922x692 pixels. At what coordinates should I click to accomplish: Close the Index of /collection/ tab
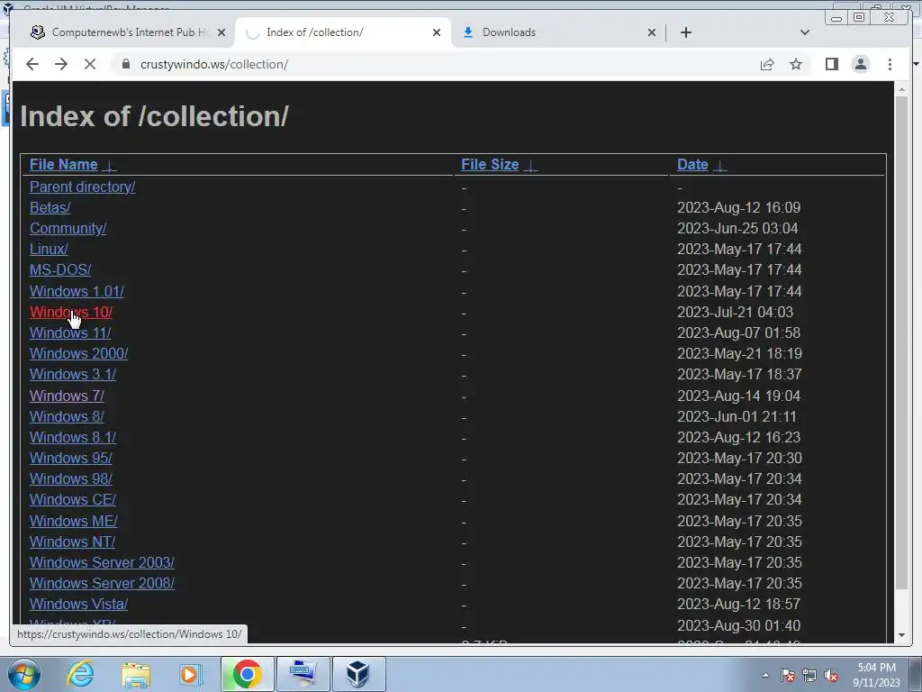click(x=437, y=32)
